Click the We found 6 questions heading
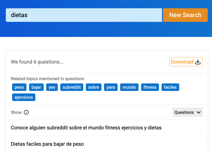The height and width of the screenshot is (152, 212). 37,62
